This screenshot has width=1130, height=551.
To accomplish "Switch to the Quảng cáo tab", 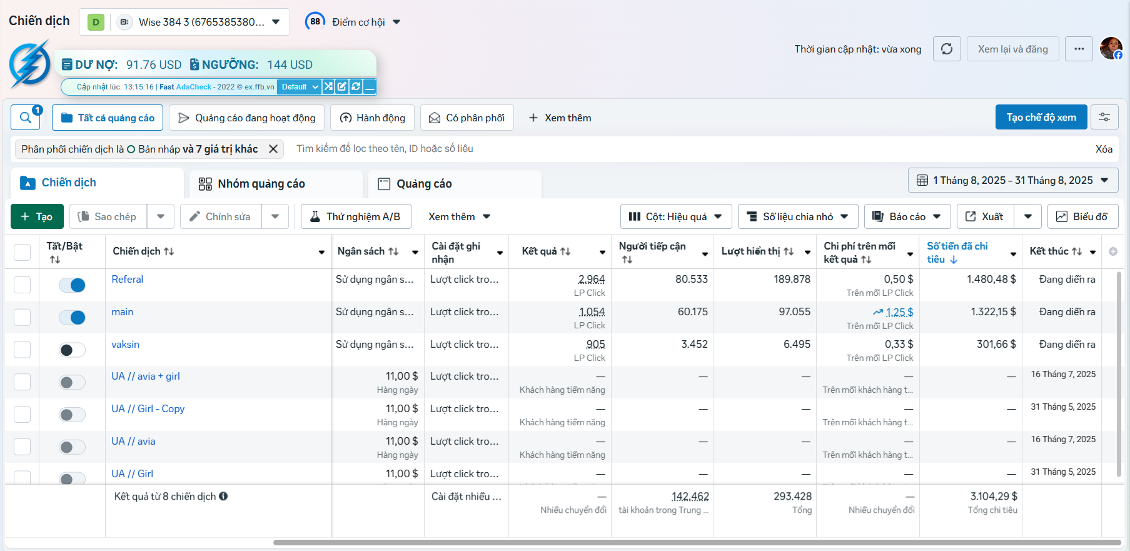I will (455, 184).
